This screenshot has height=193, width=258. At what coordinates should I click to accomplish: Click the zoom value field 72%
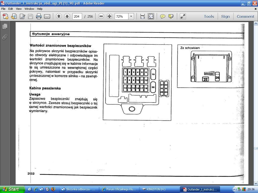point(121,16)
